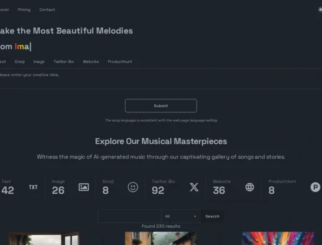This screenshot has height=245, width=322.
Task: Click the P logo in ProductHunt card
Action: (x=315, y=187)
